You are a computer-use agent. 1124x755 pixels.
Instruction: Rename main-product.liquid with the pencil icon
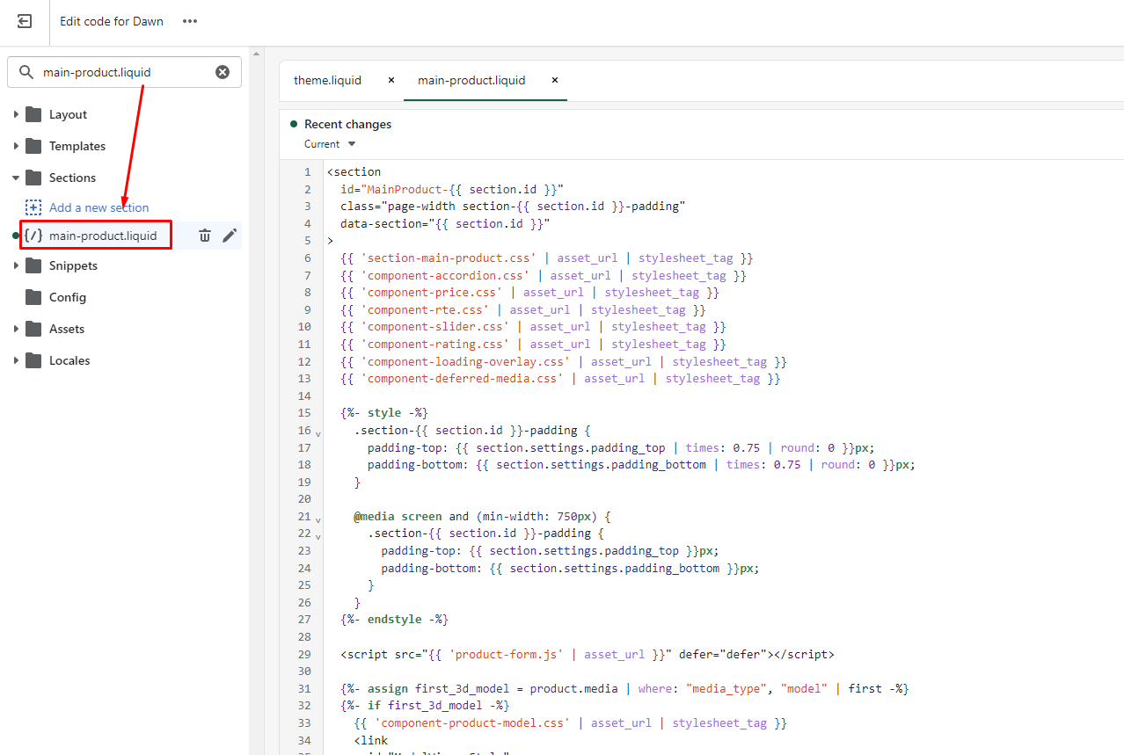(230, 236)
